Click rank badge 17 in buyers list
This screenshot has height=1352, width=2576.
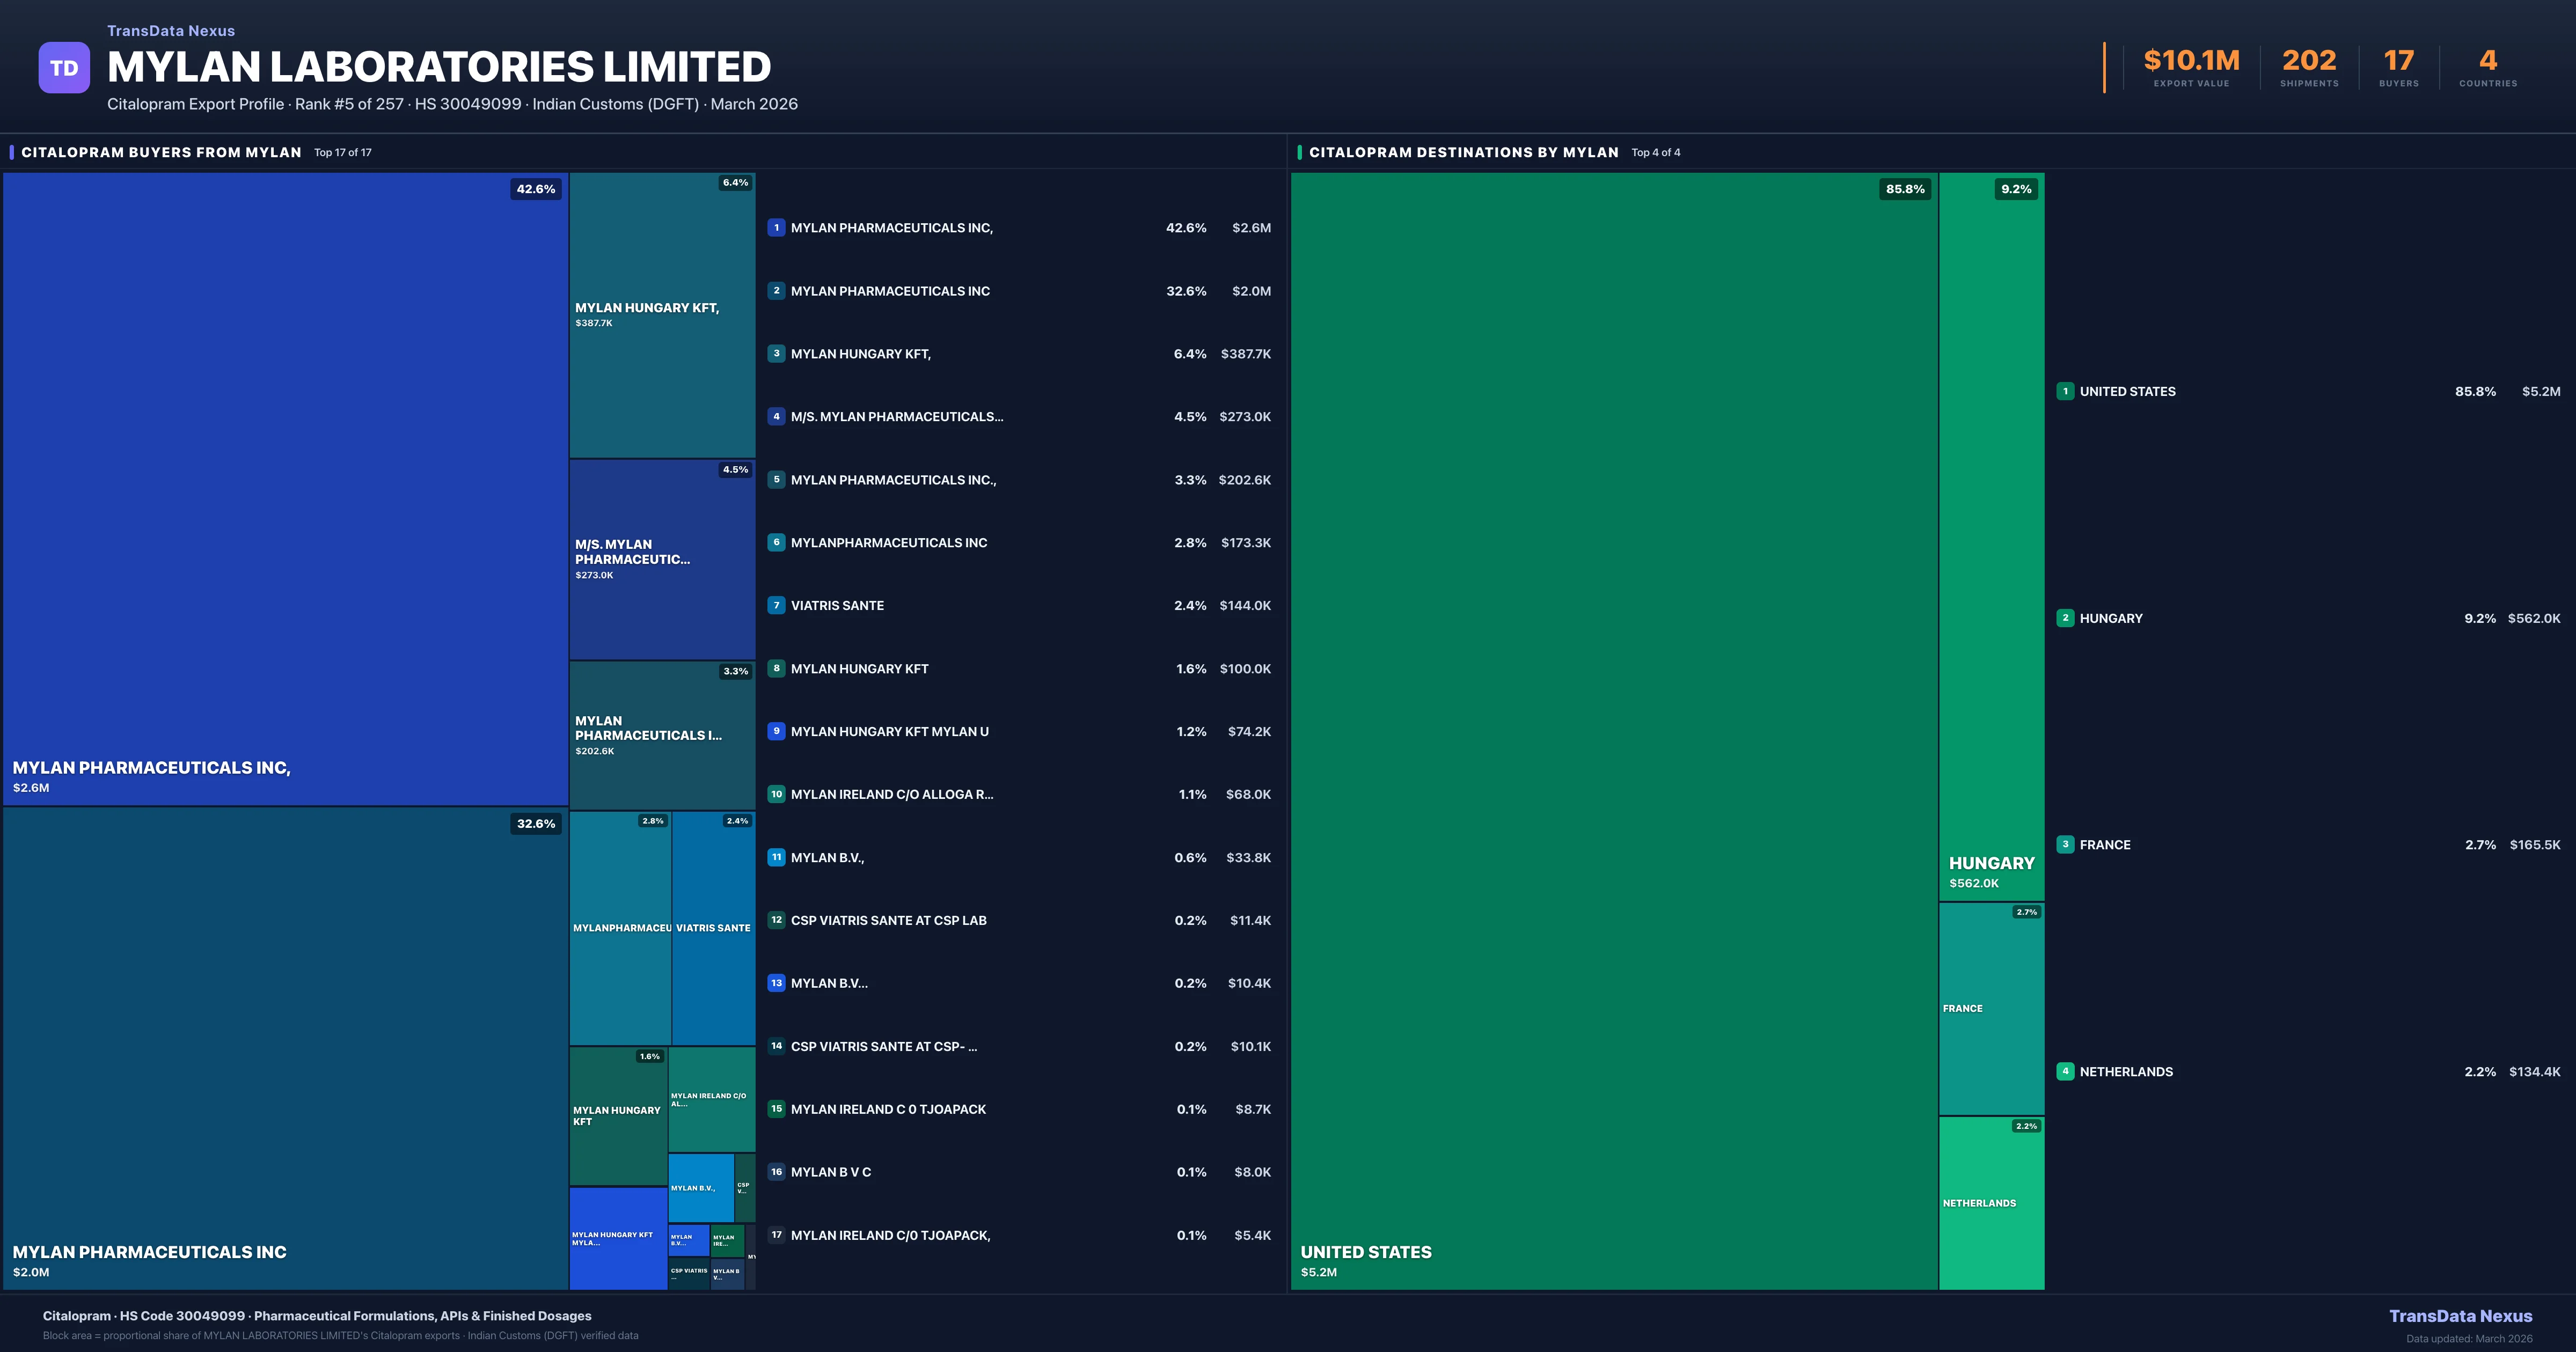pyautogui.click(x=776, y=1235)
